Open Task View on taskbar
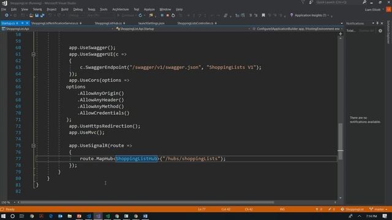This screenshot has width=392, height=220. click(22, 216)
